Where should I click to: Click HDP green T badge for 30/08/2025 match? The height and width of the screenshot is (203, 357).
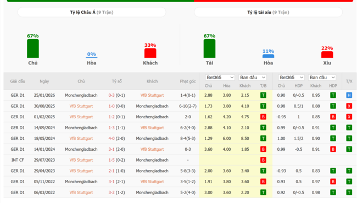333,106
